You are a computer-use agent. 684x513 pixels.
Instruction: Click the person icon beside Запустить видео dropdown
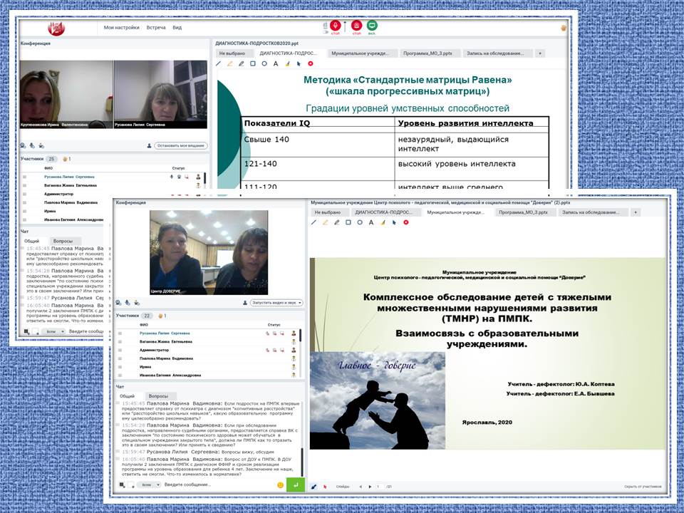[245, 302]
